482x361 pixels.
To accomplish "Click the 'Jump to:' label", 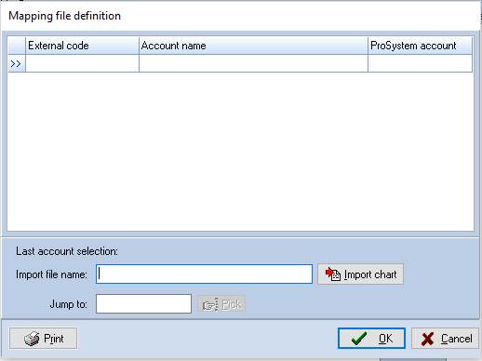I will [69, 304].
